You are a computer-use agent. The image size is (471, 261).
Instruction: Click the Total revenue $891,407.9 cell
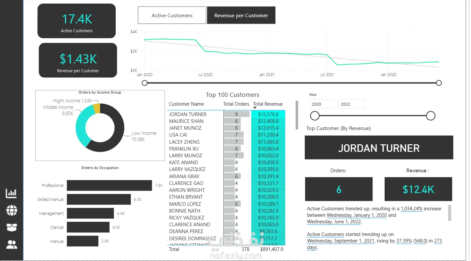(x=272, y=249)
